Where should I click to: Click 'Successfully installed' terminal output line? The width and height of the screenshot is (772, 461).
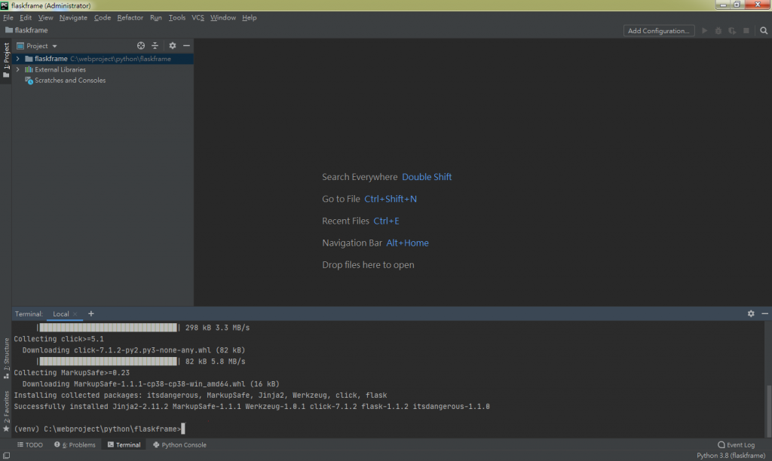[x=252, y=407]
